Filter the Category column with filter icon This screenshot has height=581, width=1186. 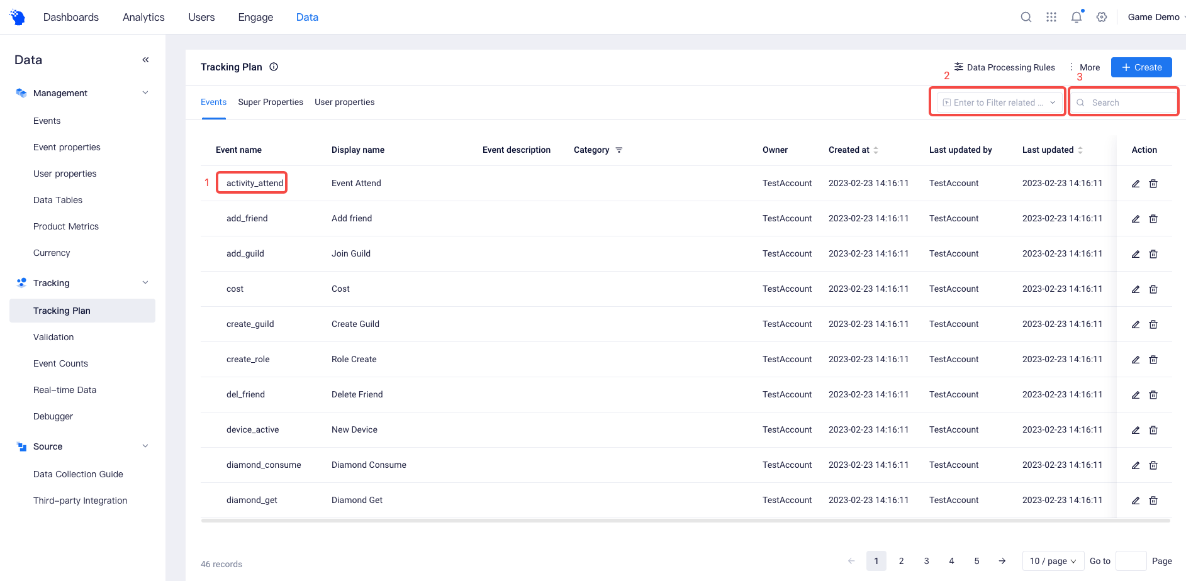coord(619,150)
